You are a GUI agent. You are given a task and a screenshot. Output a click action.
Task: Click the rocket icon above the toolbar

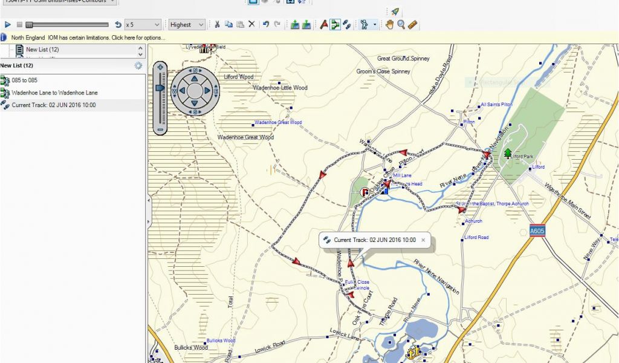coord(395,11)
